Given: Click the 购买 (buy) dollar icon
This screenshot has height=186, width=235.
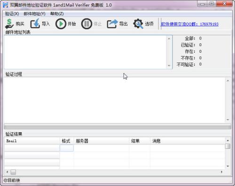Looking at the screenshot, I should [x=9, y=24].
